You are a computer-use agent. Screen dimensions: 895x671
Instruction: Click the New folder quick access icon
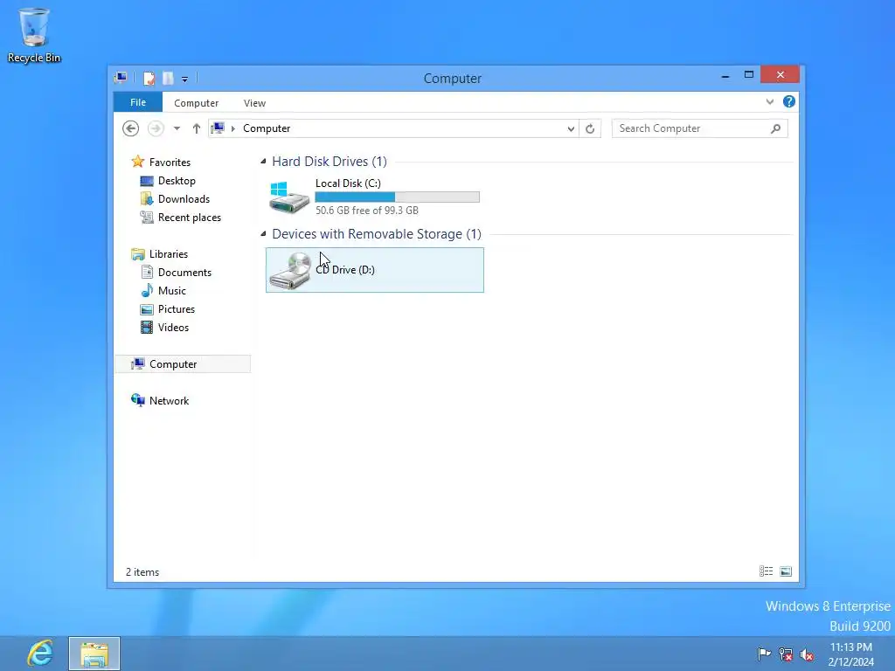(168, 78)
